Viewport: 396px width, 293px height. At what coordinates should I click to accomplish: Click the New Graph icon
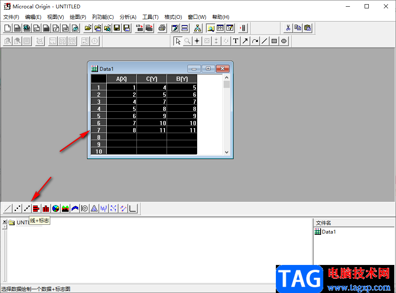click(36, 28)
